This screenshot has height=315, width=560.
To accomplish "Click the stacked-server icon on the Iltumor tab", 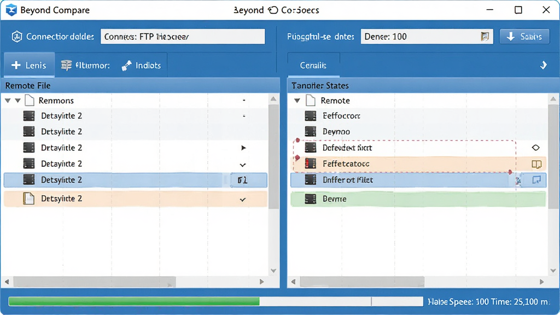I will pyautogui.click(x=66, y=65).
